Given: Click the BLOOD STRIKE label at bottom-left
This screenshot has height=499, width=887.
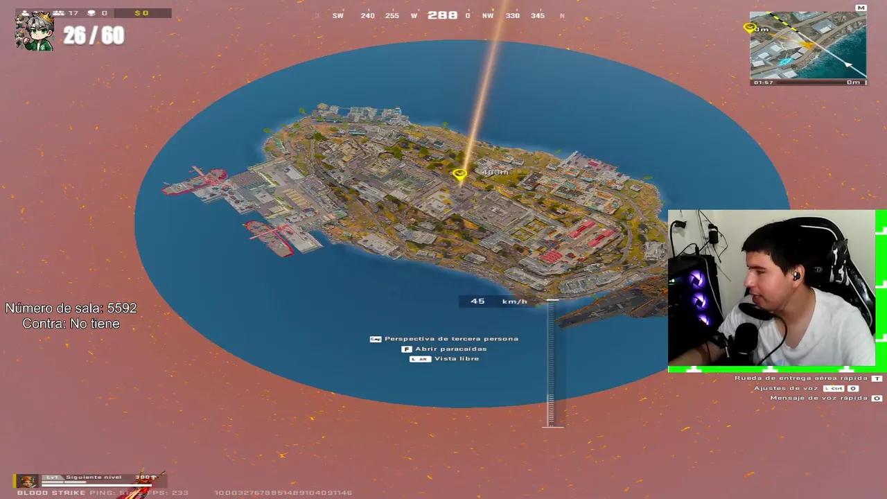Looking at the screenshot, I should [51, 493].
